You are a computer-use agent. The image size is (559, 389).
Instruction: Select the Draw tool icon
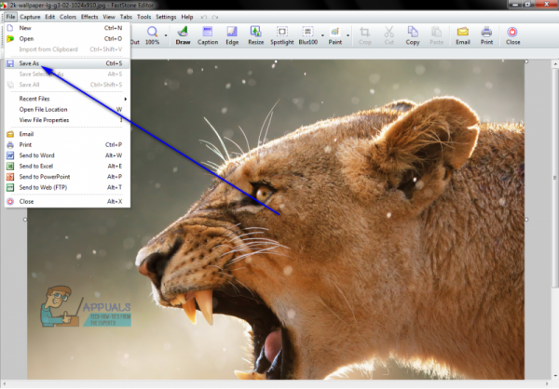(x=183, y=35)
